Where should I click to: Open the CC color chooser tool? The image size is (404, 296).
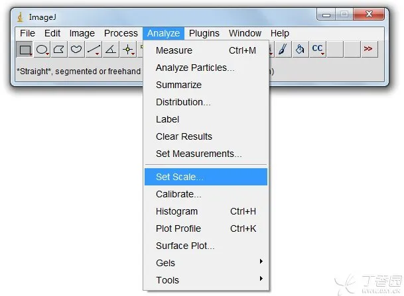(318, 49)
